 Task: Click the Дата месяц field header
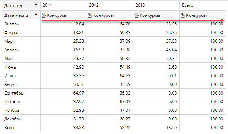pyautogui.click(x=16, y=15)
